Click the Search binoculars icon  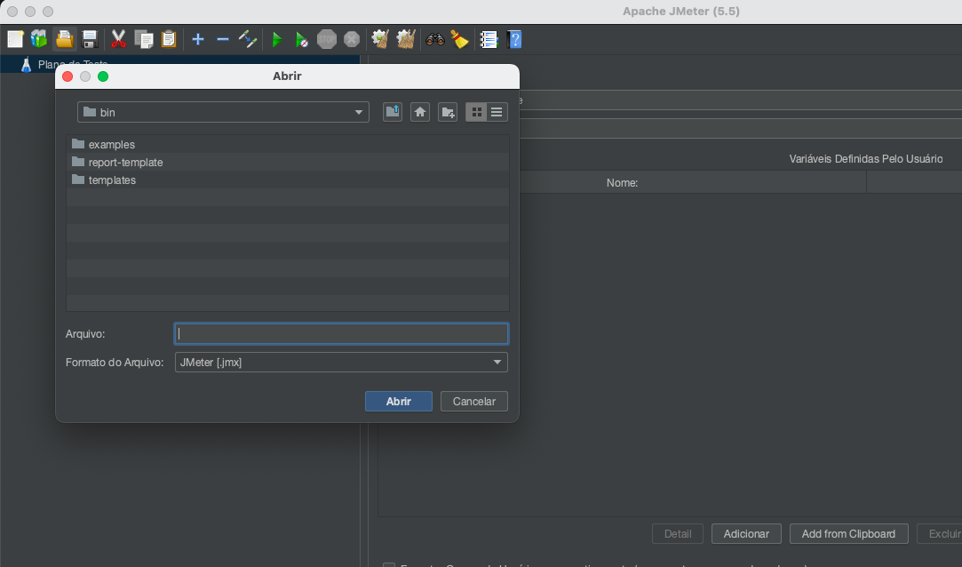[435, 39]
